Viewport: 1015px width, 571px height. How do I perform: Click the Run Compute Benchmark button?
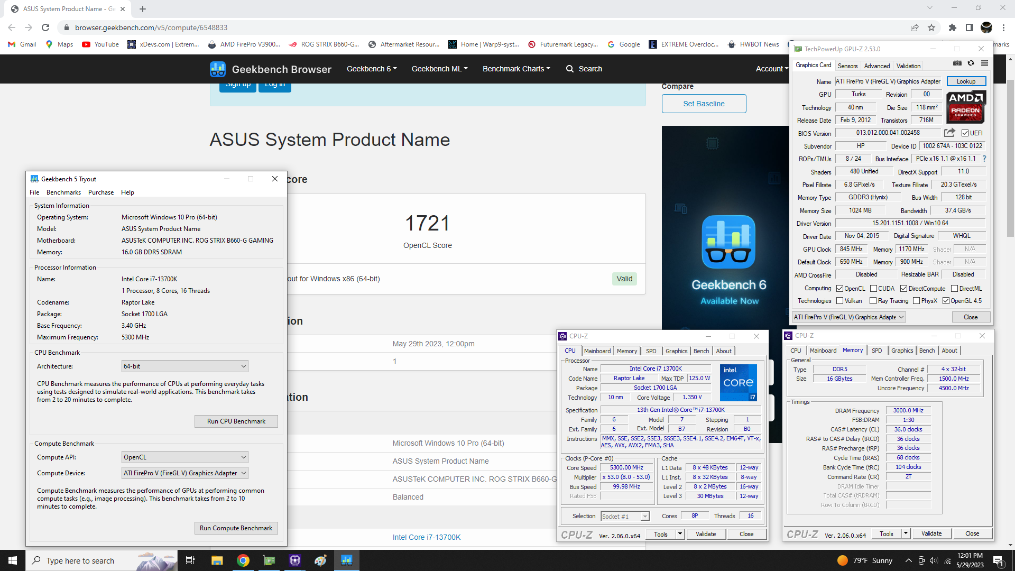coord(236,528)
